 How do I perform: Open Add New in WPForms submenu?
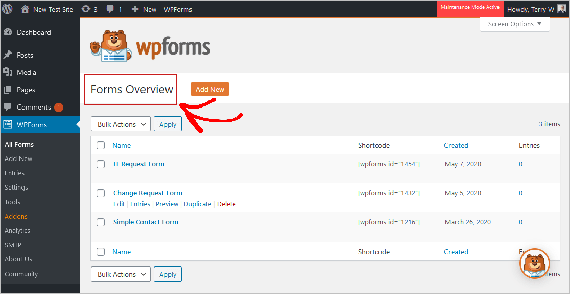pos(18,159)
